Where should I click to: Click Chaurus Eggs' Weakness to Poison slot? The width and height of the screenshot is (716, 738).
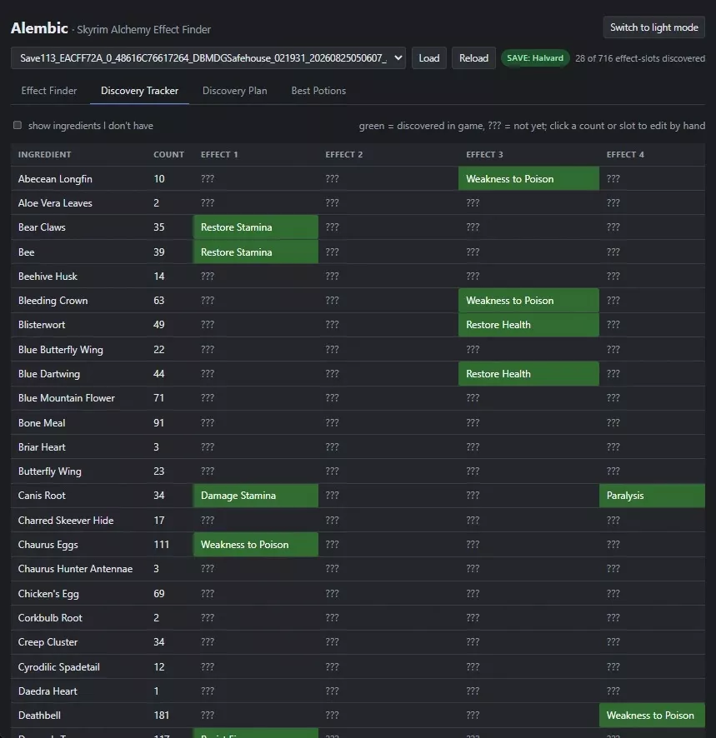tap(256, 544)
